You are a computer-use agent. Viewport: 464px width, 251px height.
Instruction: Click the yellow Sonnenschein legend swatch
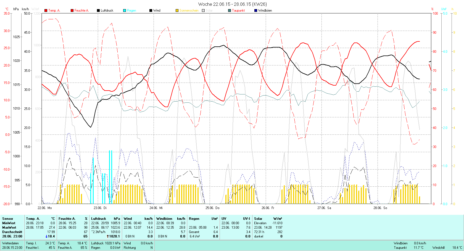tap(177, 10)
